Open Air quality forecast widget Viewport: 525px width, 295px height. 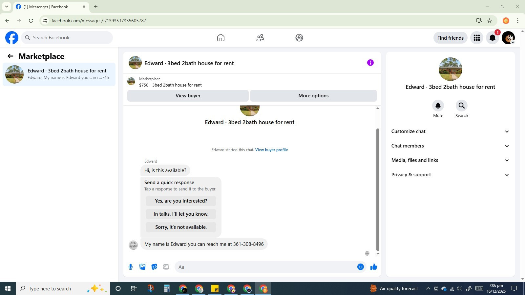coord(394,288)
